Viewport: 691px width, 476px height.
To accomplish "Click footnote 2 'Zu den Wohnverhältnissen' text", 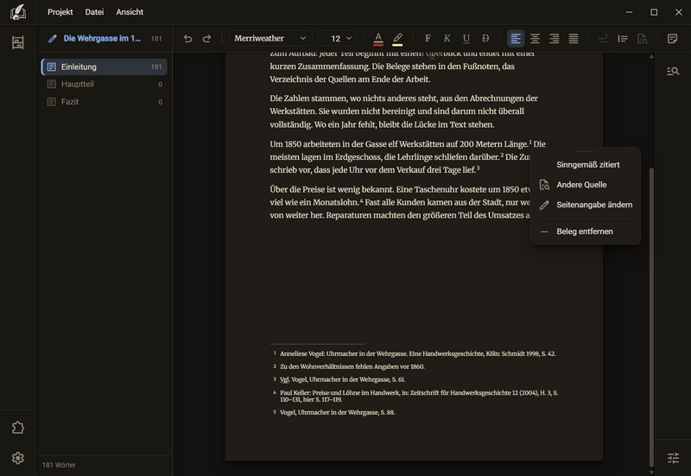I will (x=352, y=366).
